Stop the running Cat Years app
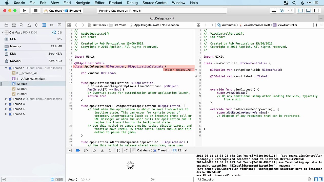 pos(36,11)
